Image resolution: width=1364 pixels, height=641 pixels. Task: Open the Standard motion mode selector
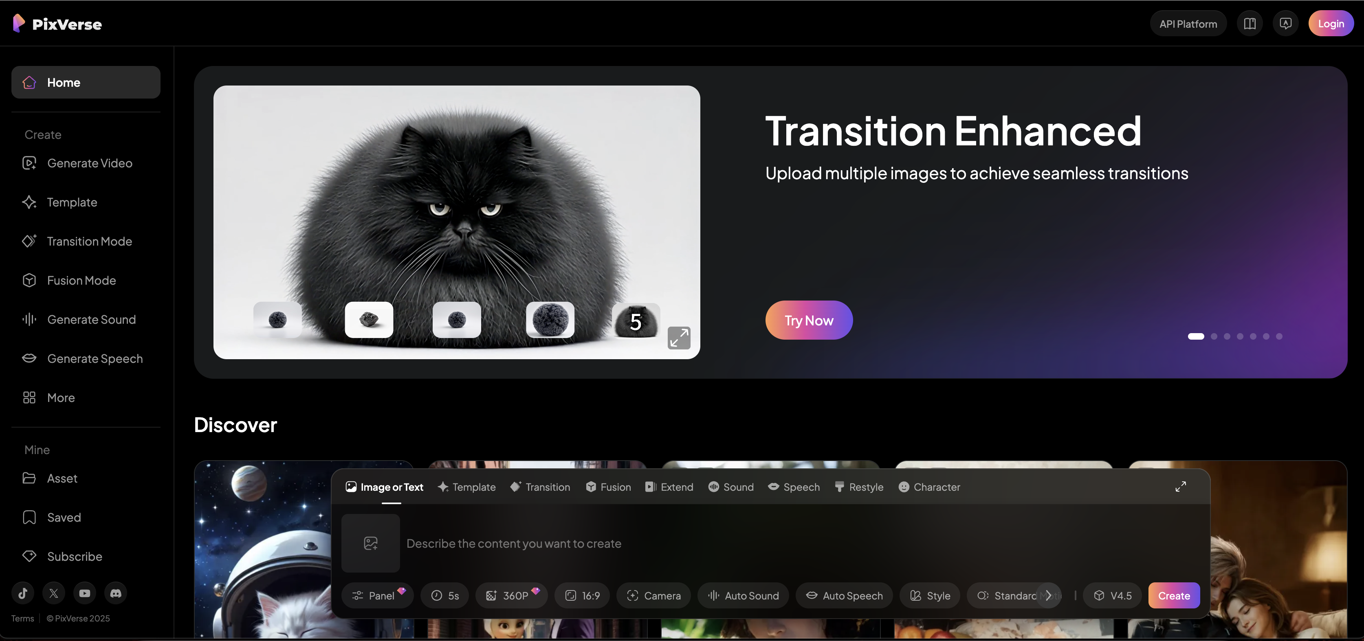click(x=1009, y=595)
